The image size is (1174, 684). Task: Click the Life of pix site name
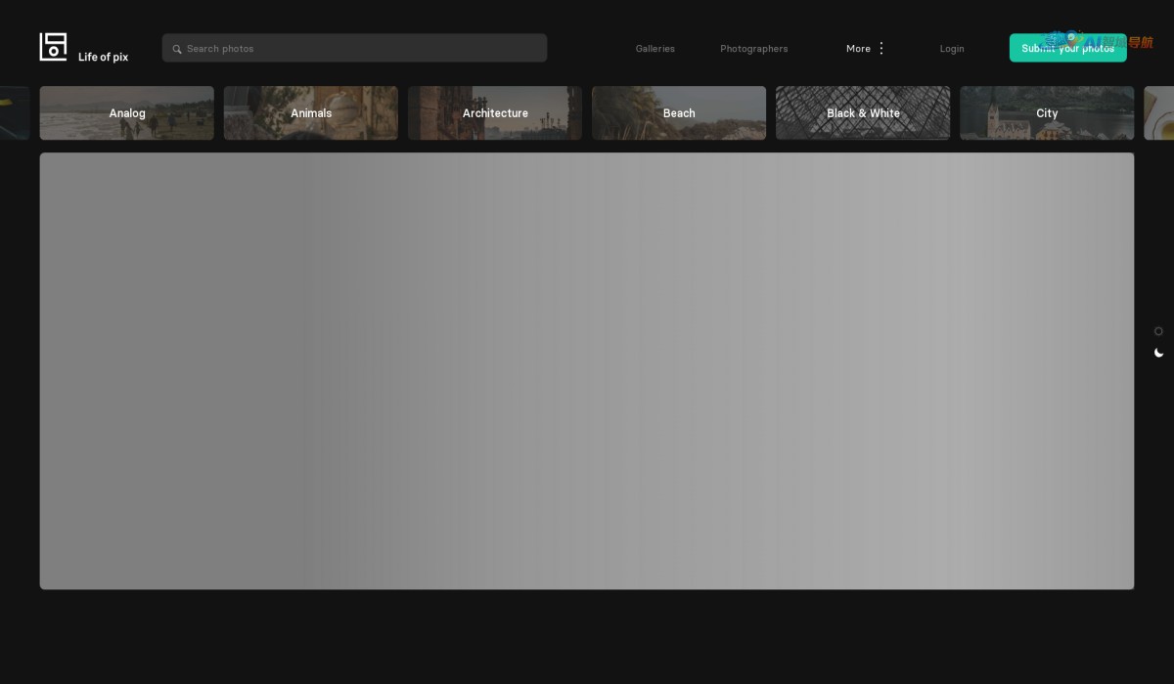click(x=103, y=57)
